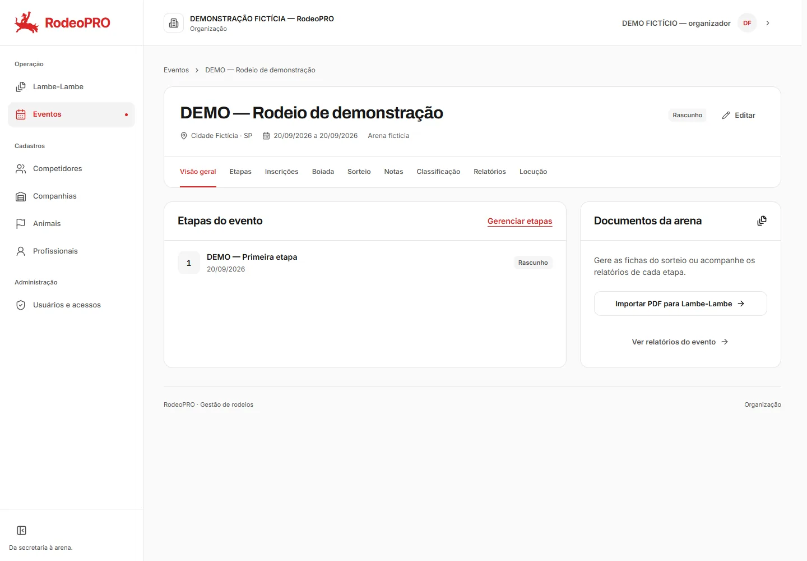Click Importar PDF para Lambe-Lambe button
The width and height of the screenshot is (807, 561).
click(680, 304)
